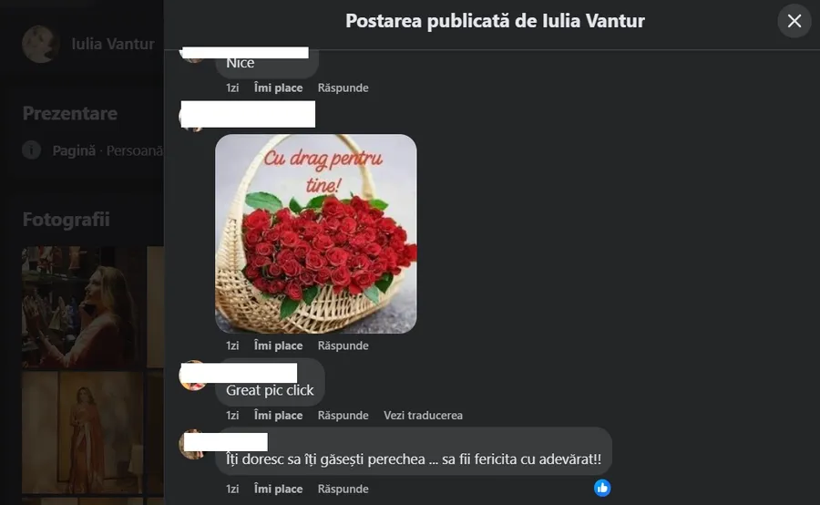Like the Nice comment with Îmi place
The height and width of the screenshot is (505, 820).
(278, 88)
